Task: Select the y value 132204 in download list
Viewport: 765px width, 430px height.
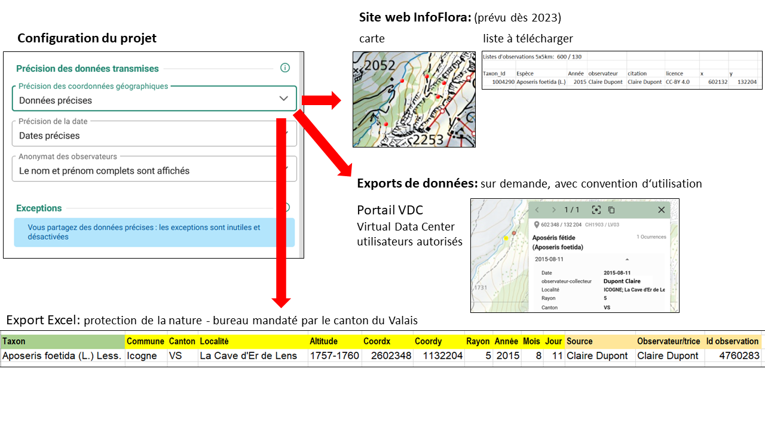Action: click(747, 82)
